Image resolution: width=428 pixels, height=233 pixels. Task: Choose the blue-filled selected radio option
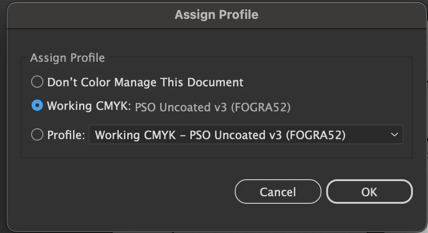37,106
